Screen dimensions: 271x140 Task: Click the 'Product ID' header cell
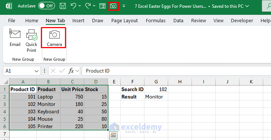tap(23, 90)
